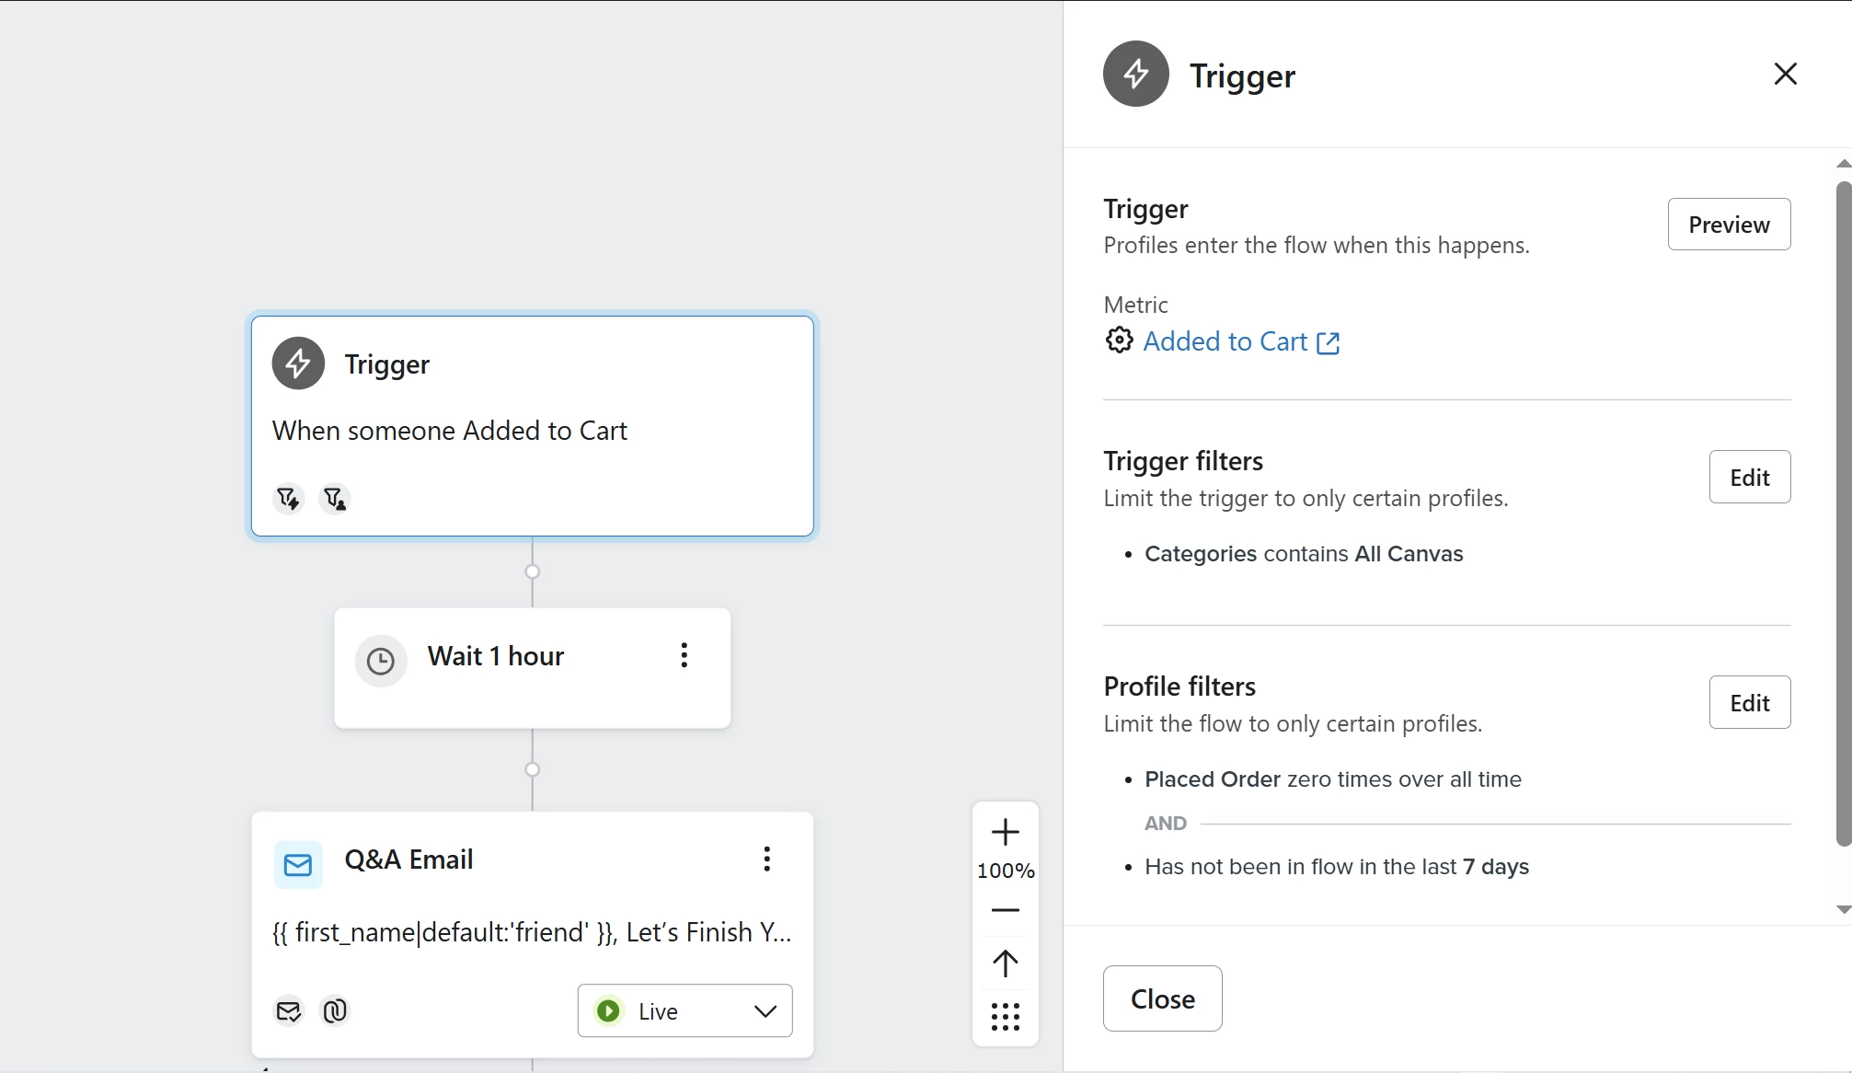Screen dimensions: 1852x1073
Task: Close the Trigger panel with X
Action: [1786, 74]
